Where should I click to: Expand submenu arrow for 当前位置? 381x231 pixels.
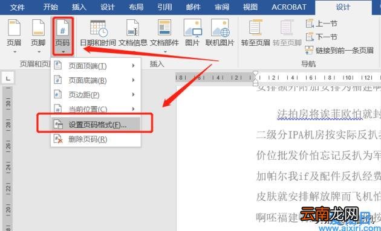(134, 109)
